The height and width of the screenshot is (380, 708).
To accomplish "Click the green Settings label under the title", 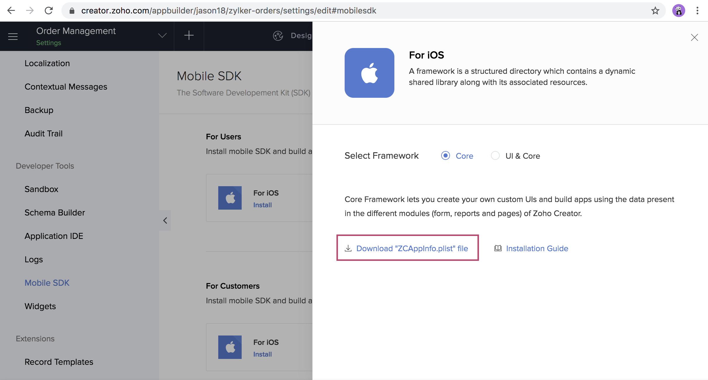I will [49, 43].
